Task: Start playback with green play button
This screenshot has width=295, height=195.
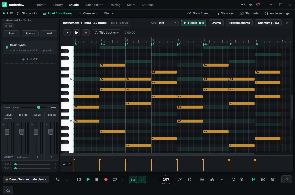Action: pyautogui.click(x=88, y=179)
